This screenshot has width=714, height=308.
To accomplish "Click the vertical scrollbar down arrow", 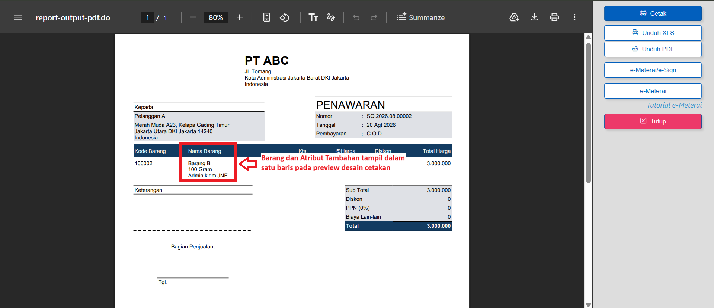I will point(588,305).
